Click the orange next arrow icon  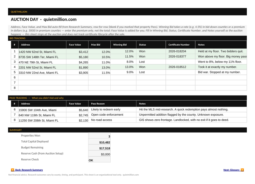point(242,170)
